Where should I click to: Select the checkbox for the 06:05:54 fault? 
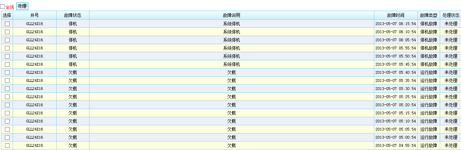[7, 40]
